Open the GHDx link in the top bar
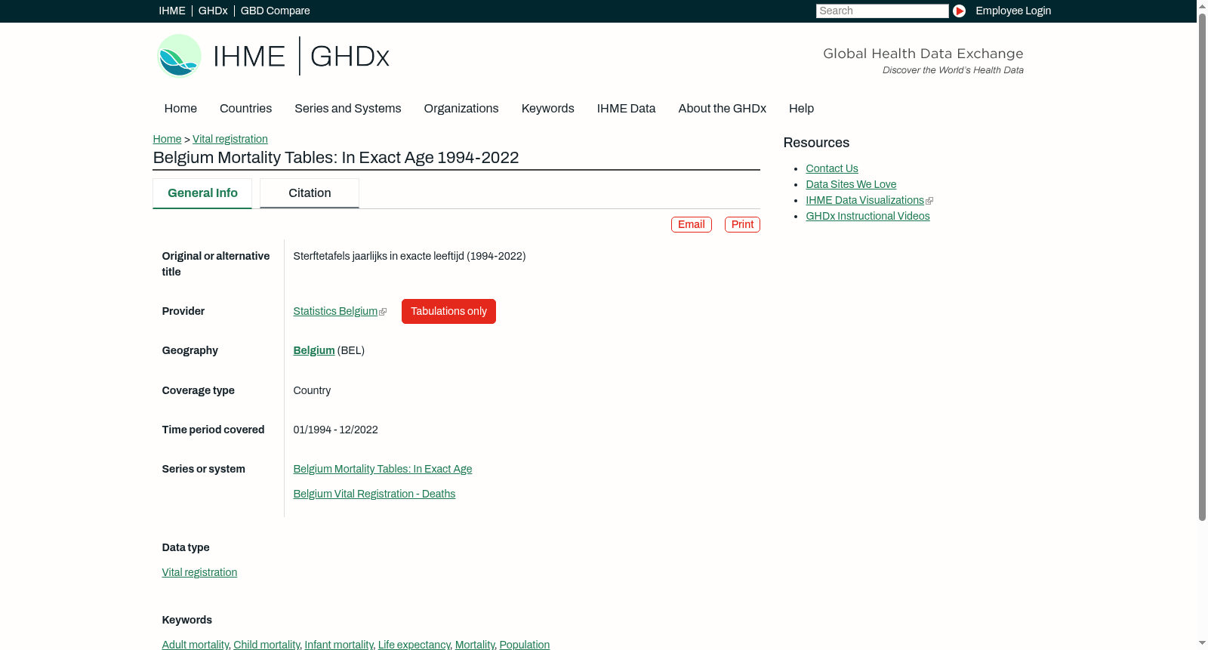 [213, 11]
